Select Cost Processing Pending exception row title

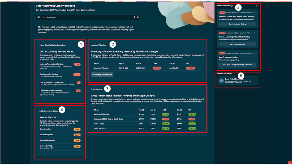[49, 74]
